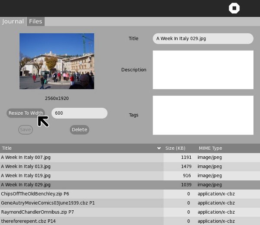This screenshot has height=225, width=260.
Task: Click inside the Description text box
Action: tap(203, 70)
